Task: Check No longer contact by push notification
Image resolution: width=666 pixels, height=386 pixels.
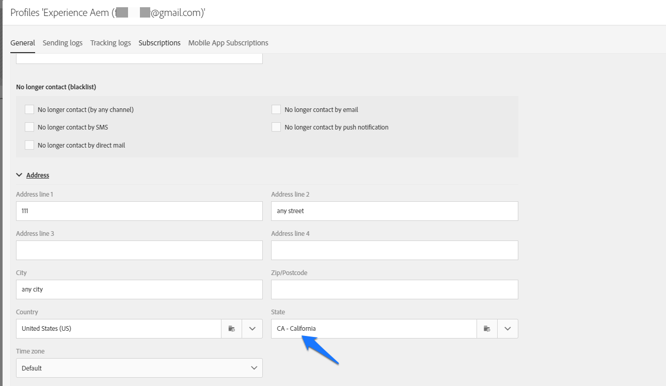Action: click(x=276, y=126)
